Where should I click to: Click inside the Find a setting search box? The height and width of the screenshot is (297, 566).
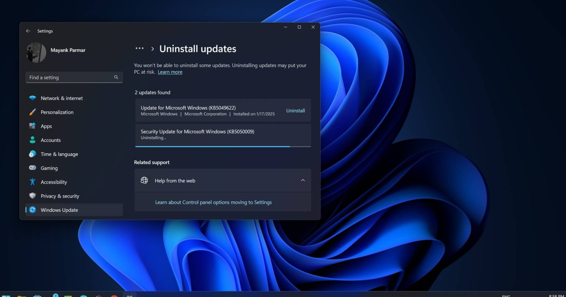pyautogui.click(x=70, y=77)
